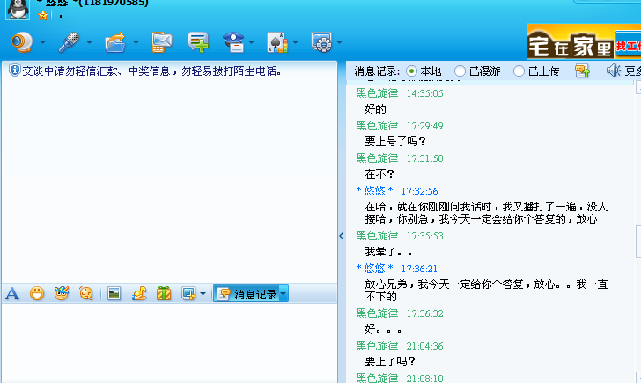Viewport: 641px width, 383px height.
Task: Select the 已漫游 message record radio
Action: pos(460,71)
